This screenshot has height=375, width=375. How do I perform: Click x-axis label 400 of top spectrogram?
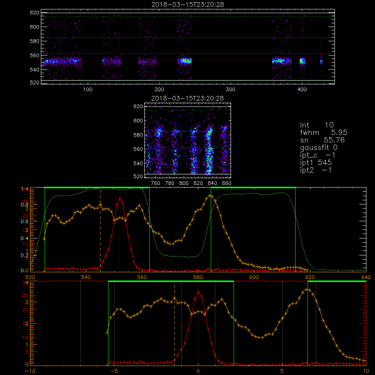302,90
